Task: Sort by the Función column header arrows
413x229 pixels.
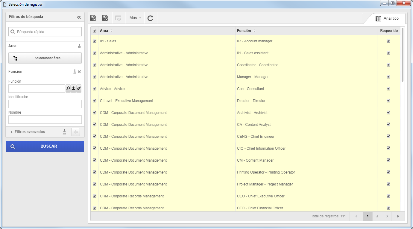Action: tap(254, 31)
